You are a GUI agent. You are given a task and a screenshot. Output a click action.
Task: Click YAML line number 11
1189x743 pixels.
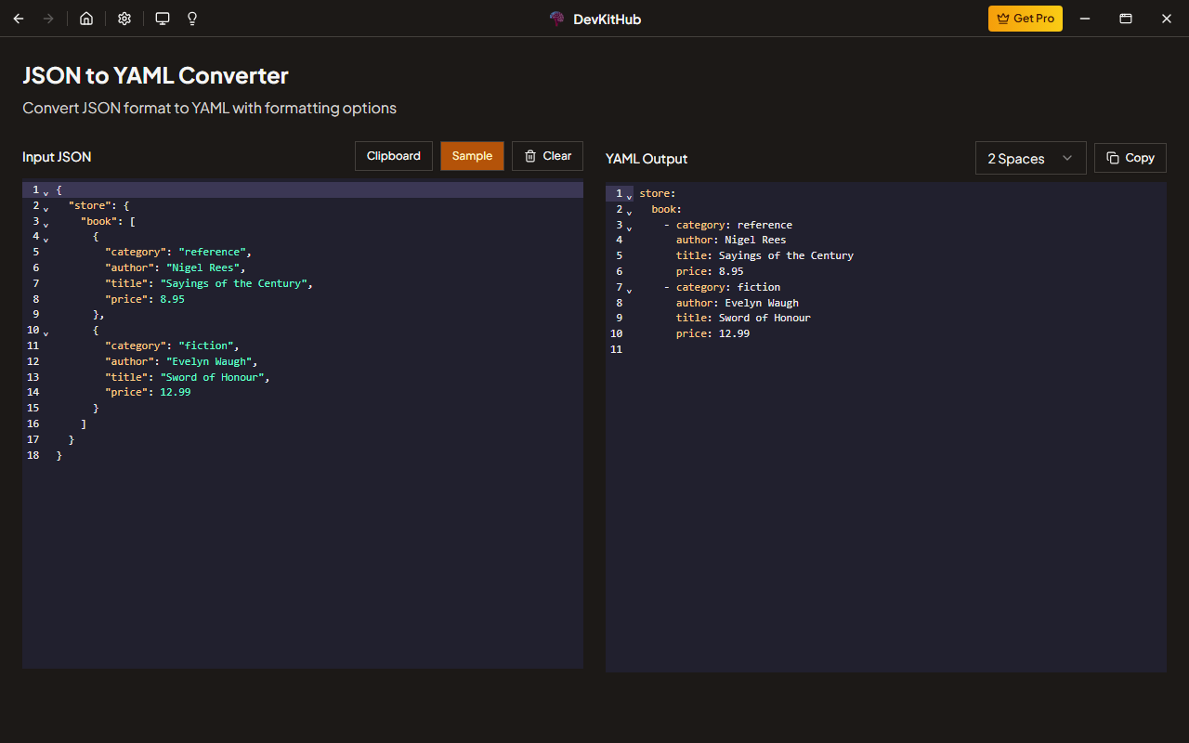point(617,349)
